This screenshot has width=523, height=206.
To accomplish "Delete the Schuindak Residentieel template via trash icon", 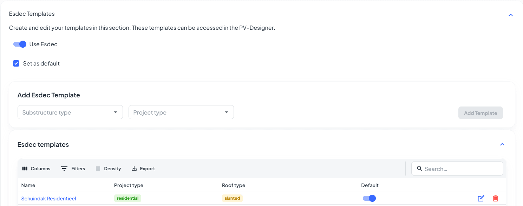I will coord(495,198).
